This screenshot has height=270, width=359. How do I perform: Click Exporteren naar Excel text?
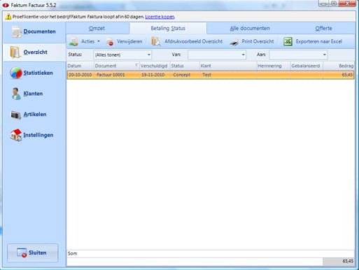tap(319, 41)
